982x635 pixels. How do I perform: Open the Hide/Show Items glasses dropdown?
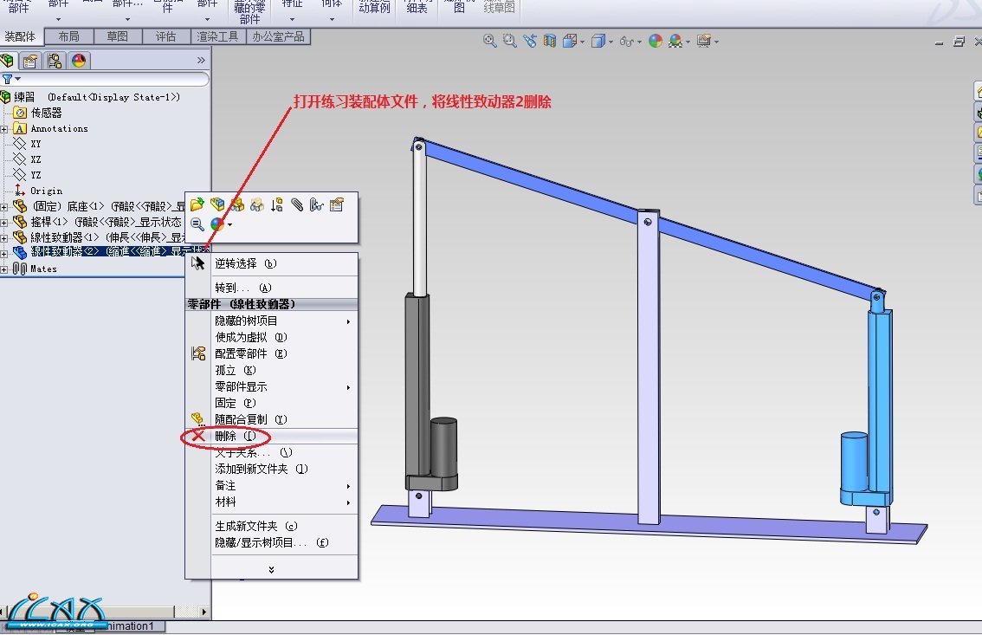(639, 42)
